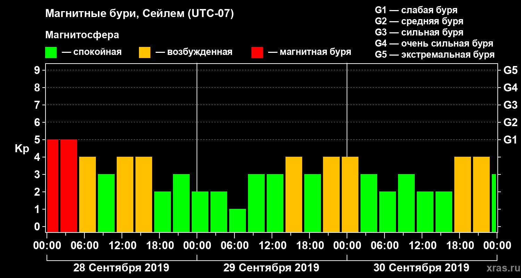Image resolution: width=521 pixels, height=278 pixels.
Task: Click the orange bar at 15:00 on 29 September
Action: point(294,194)
